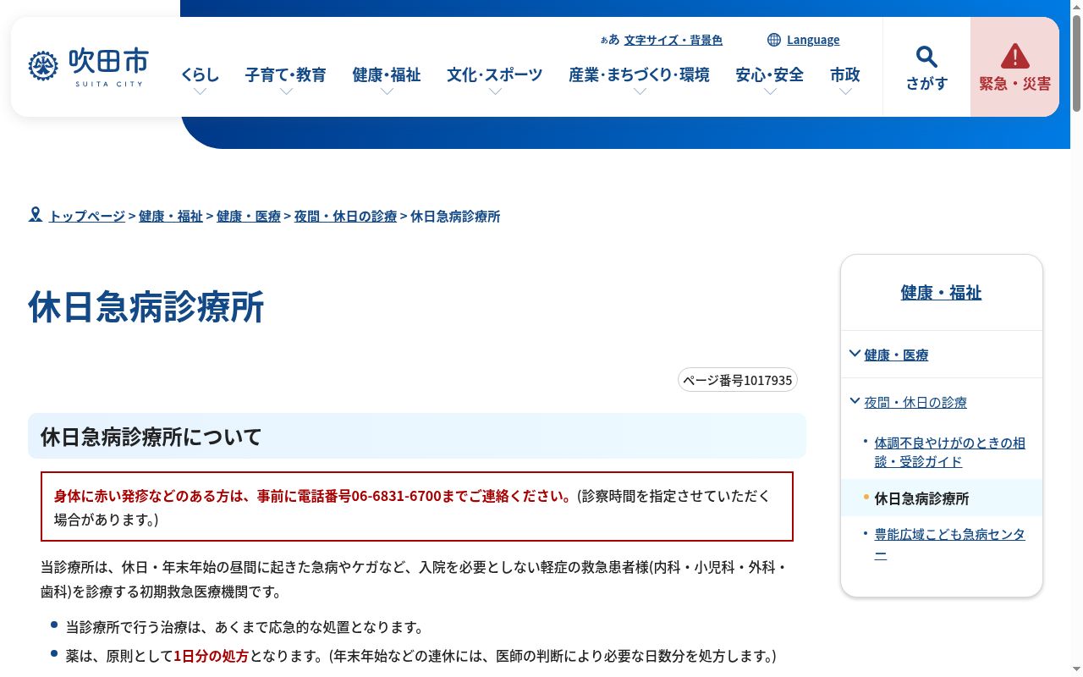
Task: Expand the 産業・まちづくり・環境 menu chevron
Action: (x=640, y=91)
